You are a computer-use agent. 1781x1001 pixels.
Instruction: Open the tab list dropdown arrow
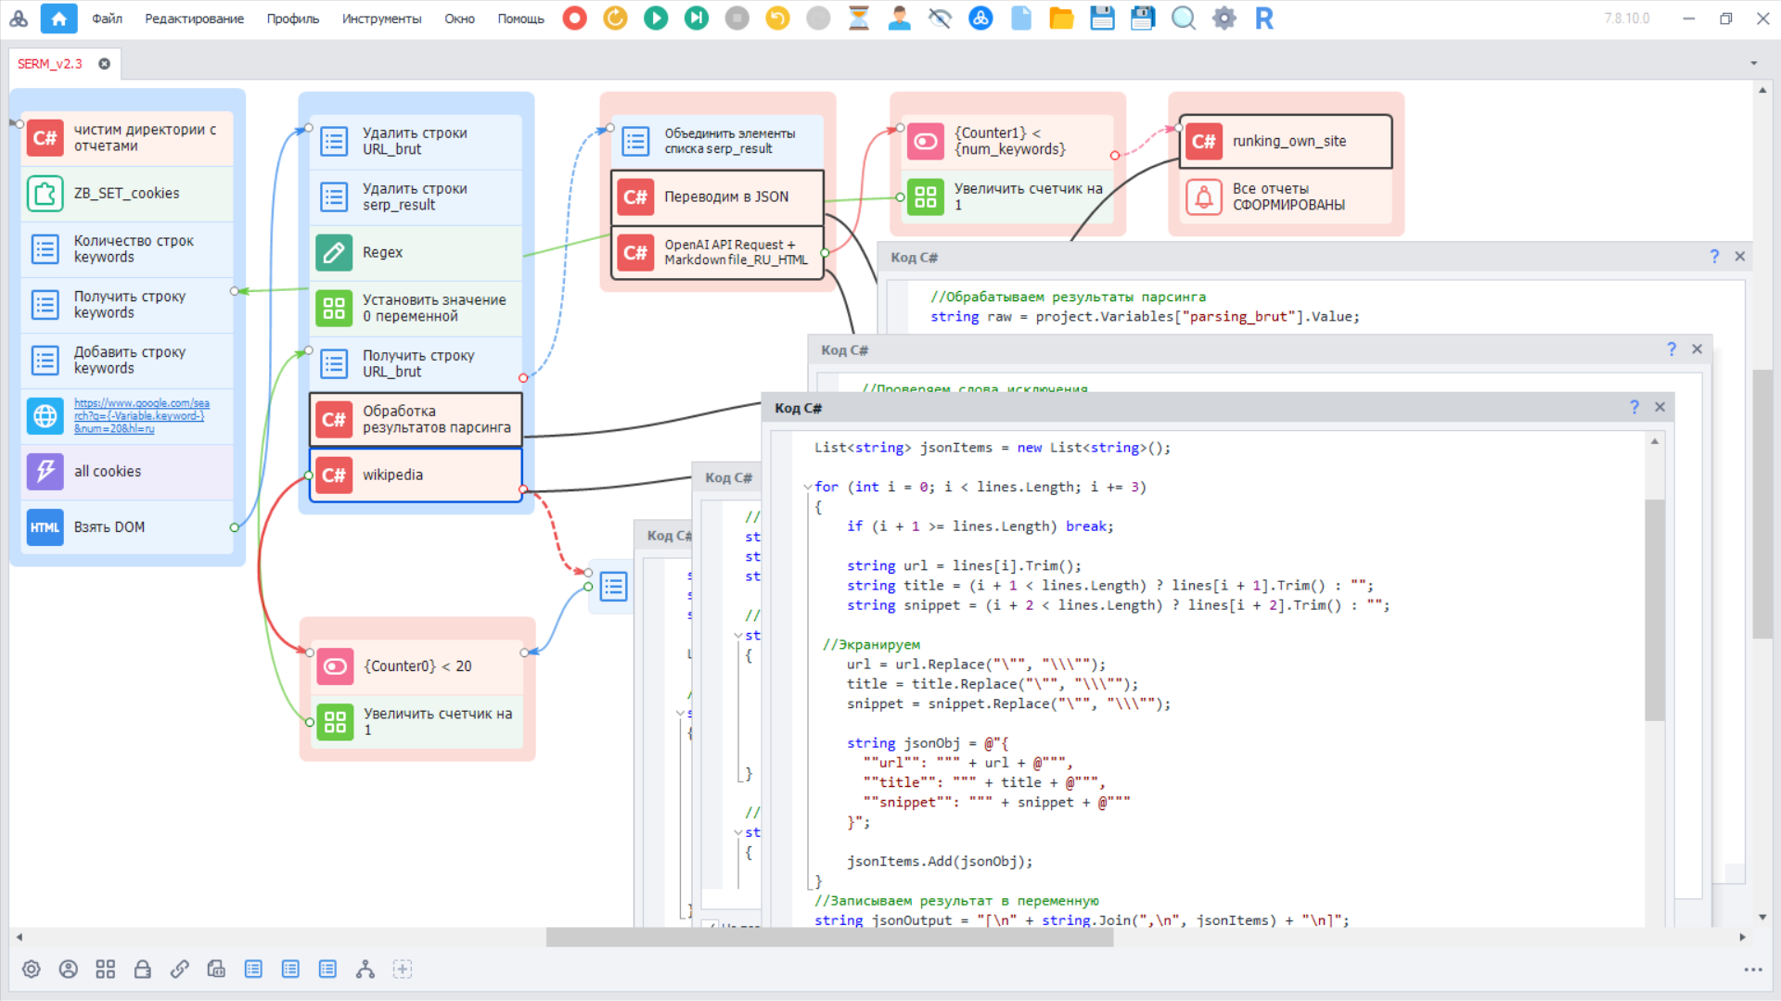click(1754, 64)
